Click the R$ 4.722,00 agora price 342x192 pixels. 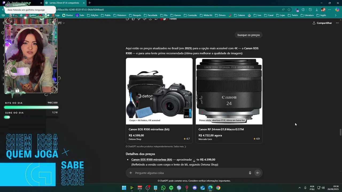(210, 135)
